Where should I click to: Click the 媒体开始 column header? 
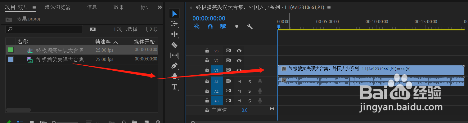[x=144, y=42]
